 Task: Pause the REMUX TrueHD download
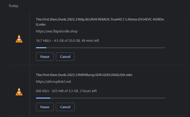coord(45,57)
